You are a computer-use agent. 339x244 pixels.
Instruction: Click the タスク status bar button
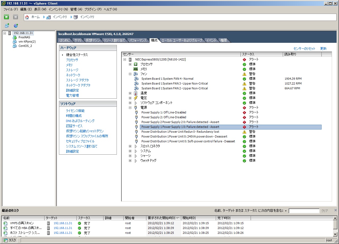[10, 240]
